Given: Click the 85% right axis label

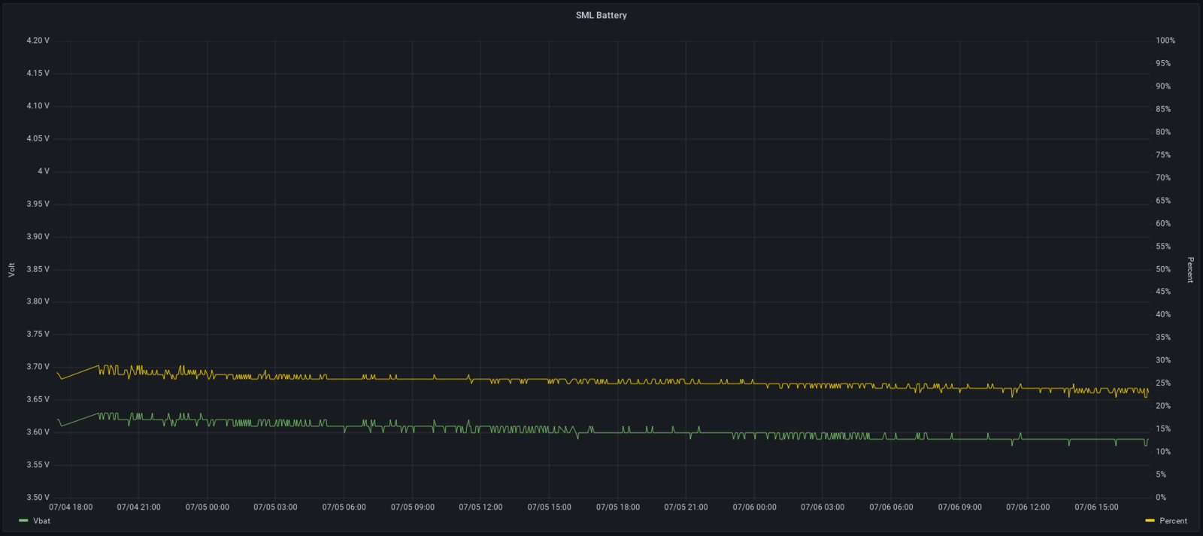Looking at the screenshot, I should 1163,109.
